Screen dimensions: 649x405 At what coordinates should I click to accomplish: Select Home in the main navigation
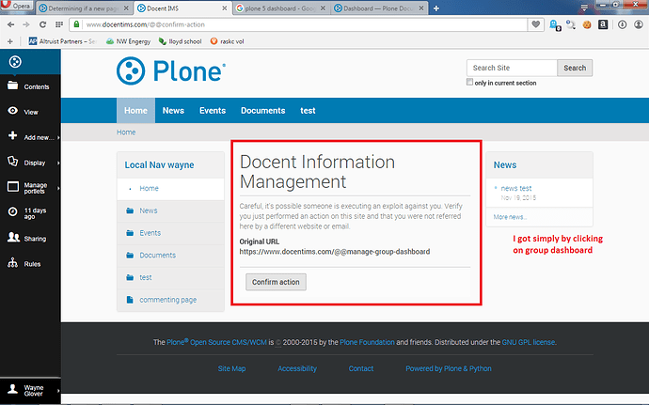pos(135,111)
